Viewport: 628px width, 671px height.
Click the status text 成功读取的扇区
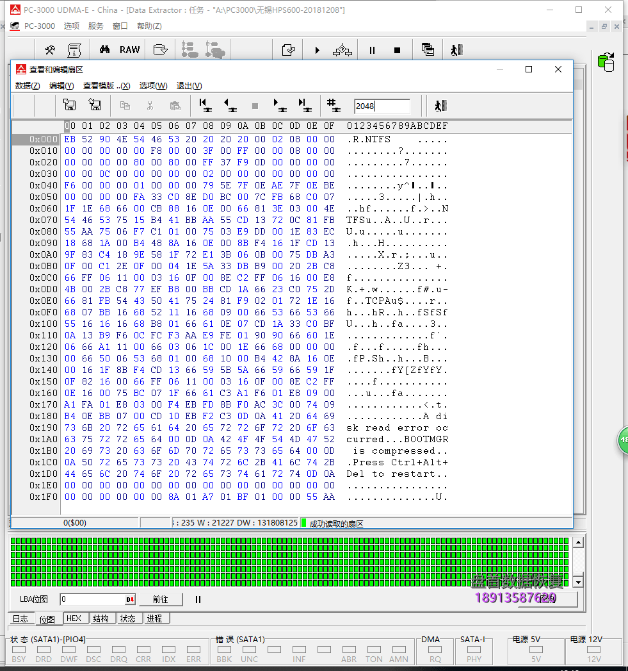[337, 524]
